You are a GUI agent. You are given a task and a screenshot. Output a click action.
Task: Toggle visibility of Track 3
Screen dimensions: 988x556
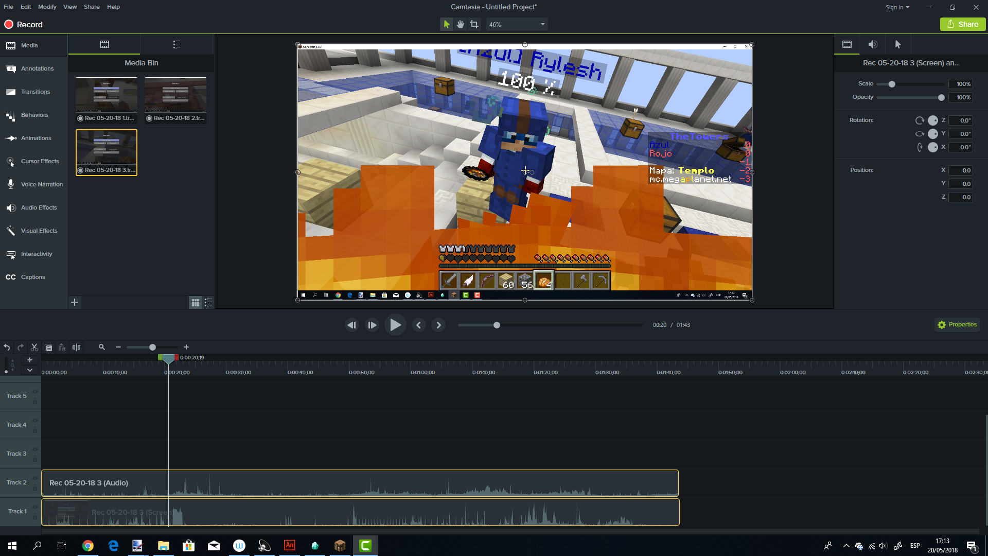36,449
